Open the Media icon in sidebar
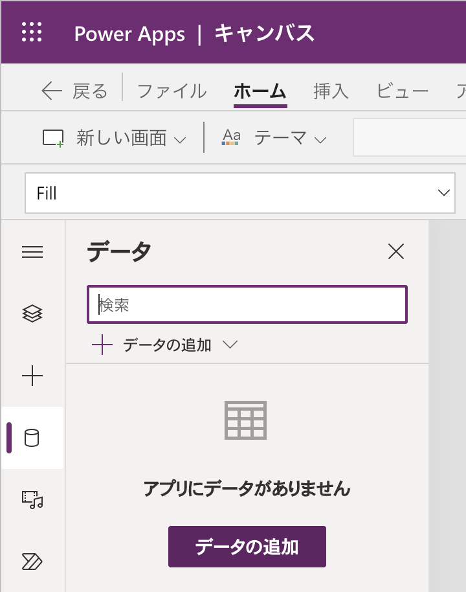466x592 pixels. point(32,499)
